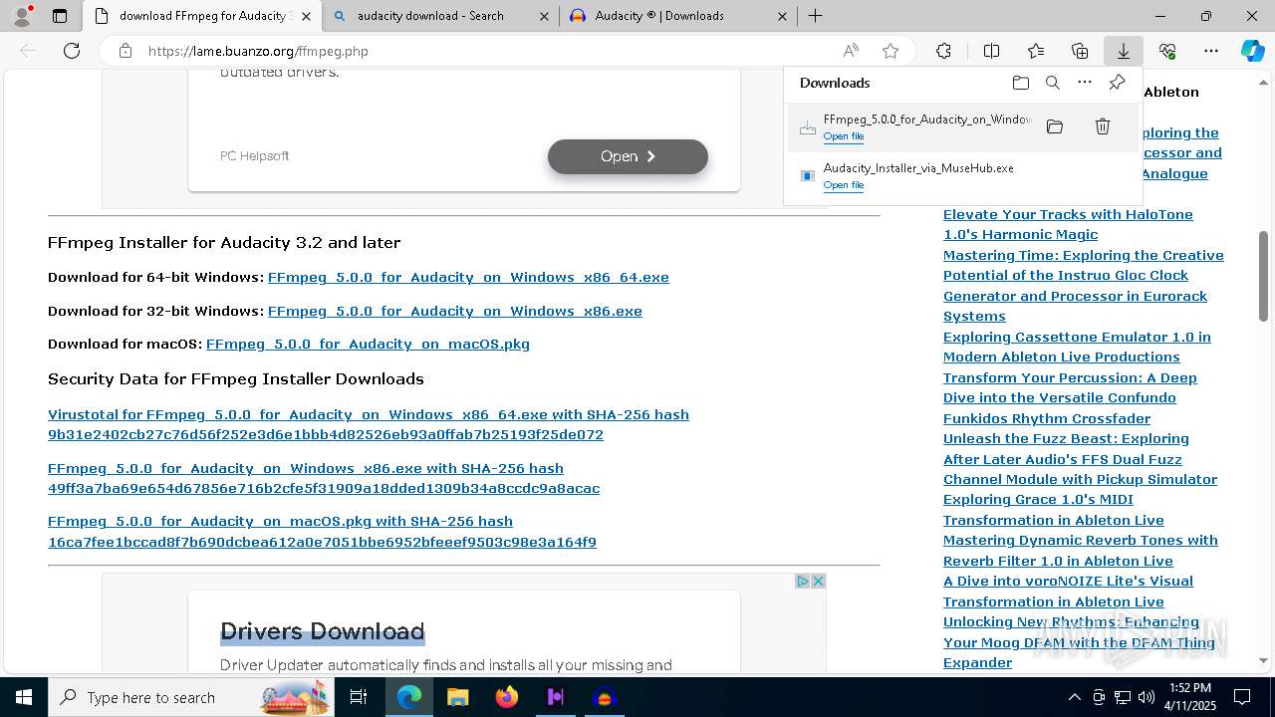Download FFmpeg 32-bit Windows x86 exe link
The height and width of the screenshot is (717, 1275).
(454, 311)
